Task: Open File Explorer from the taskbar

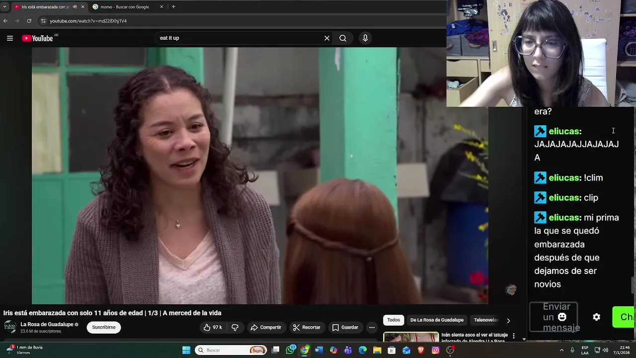Action: tap(377, 350)
